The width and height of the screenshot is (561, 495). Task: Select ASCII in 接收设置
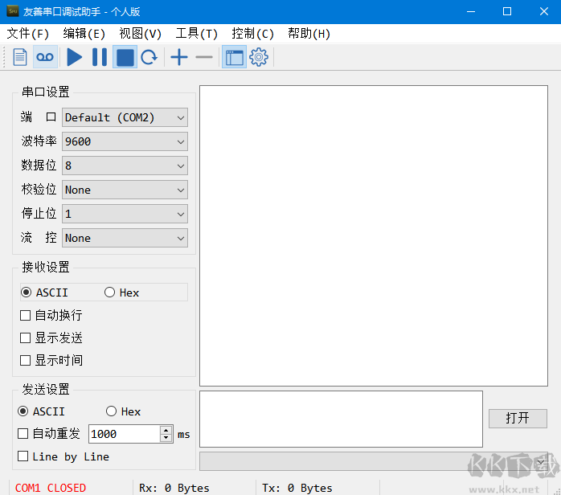(44, 292)
